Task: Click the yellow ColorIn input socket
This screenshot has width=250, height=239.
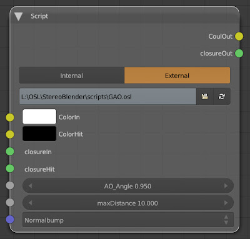Action: coord(10,117)
